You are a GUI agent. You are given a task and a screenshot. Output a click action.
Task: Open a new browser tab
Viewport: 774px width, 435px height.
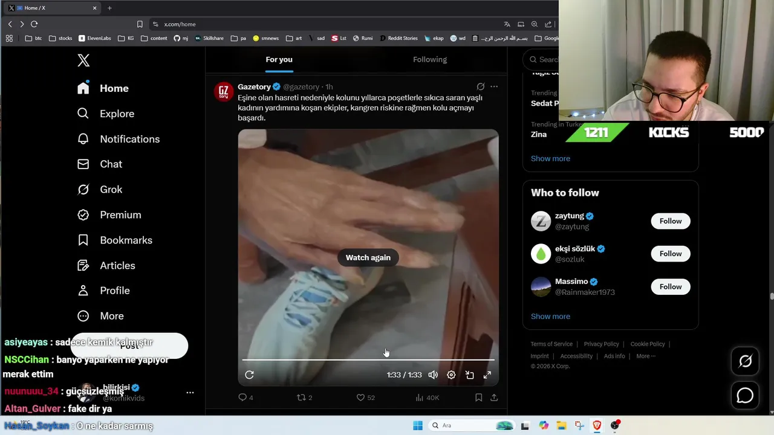109,8
